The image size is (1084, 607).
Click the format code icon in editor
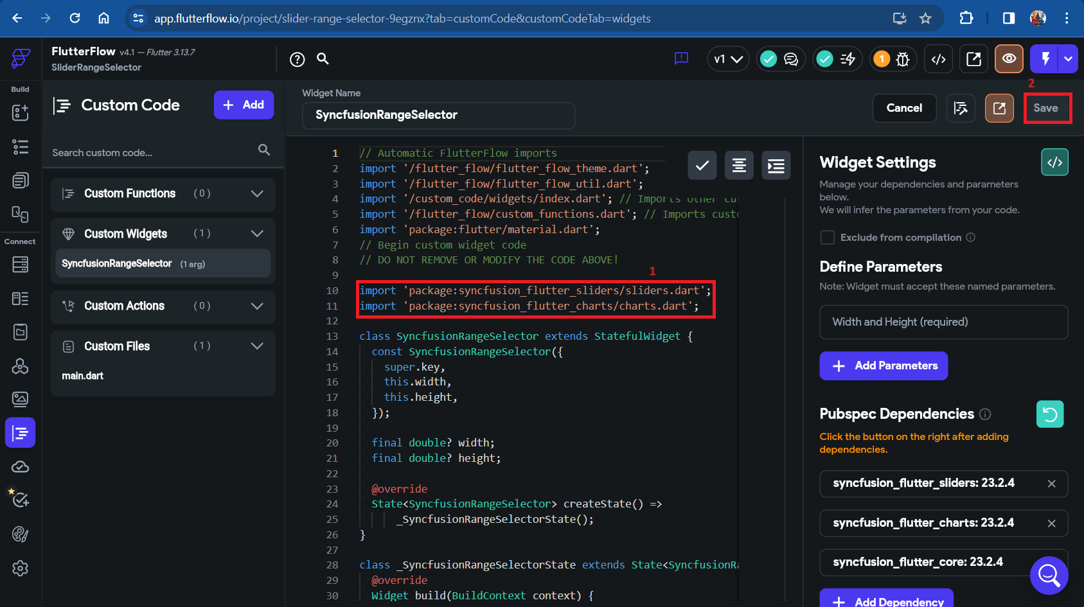coord(739,166)
